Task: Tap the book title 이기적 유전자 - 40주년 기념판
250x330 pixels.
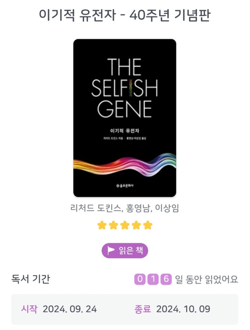Action: [125, 15]
